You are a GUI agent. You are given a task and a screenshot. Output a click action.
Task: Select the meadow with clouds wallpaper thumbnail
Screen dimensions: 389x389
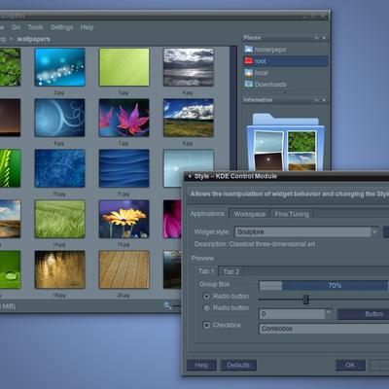(189, 118)
